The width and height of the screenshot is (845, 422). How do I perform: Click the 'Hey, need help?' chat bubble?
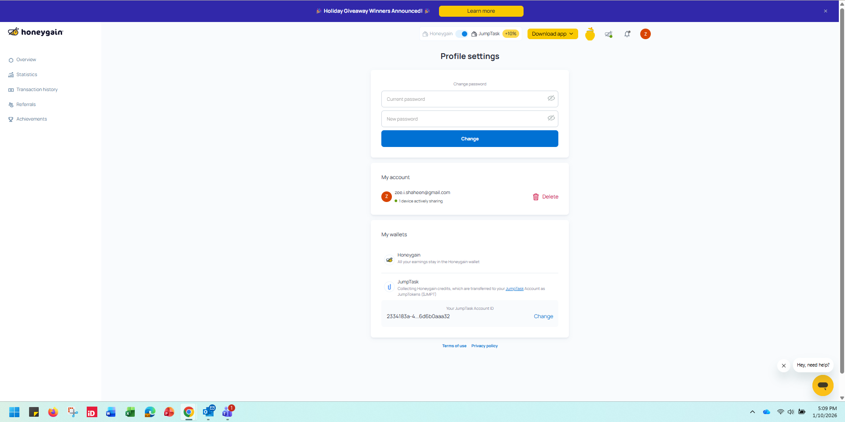click(813, 365)
